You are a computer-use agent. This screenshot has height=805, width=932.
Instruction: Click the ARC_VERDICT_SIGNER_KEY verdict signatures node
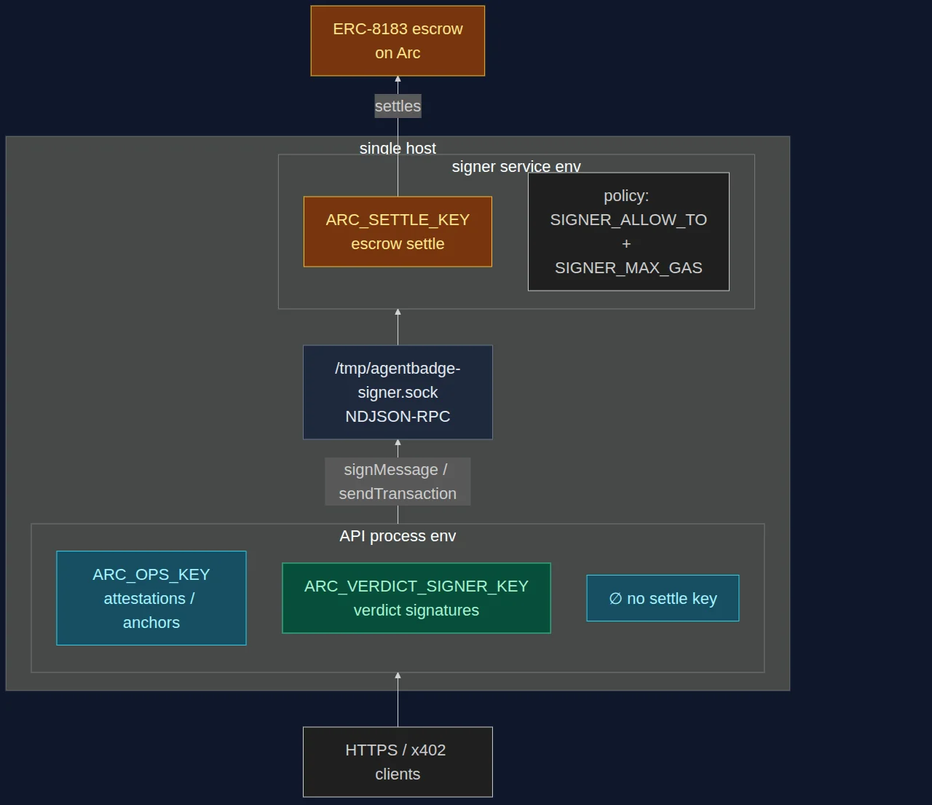(416, 598)
